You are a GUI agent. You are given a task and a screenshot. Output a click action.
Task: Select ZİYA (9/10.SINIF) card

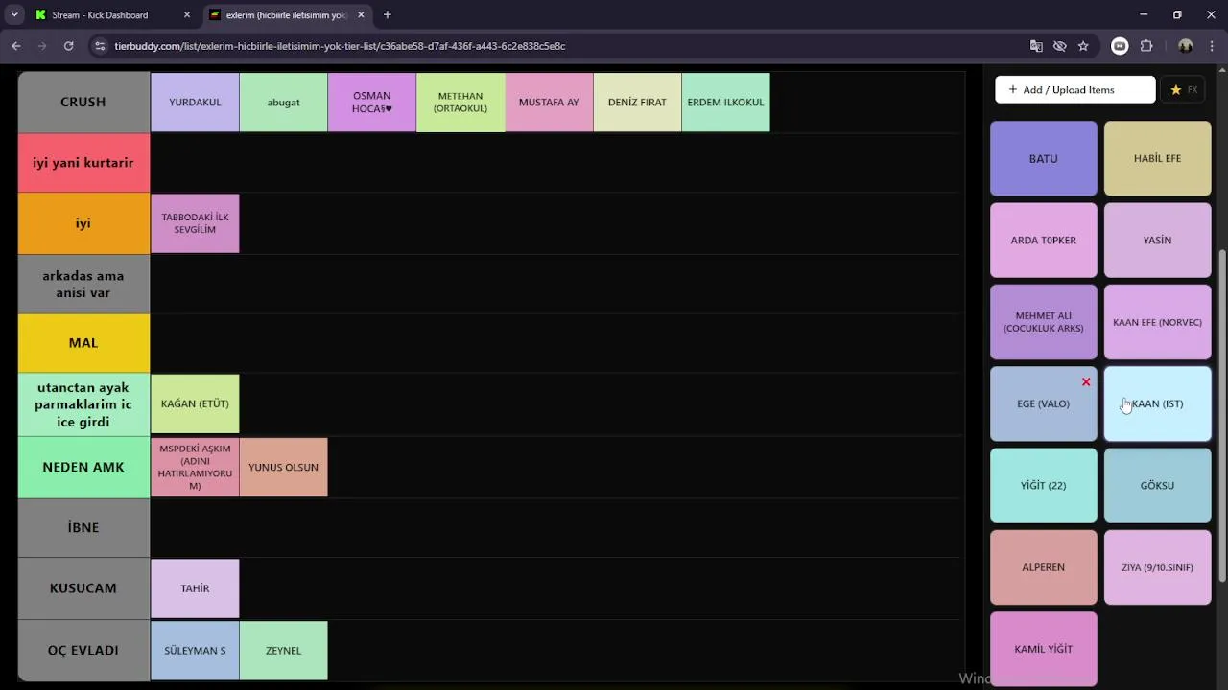point(1157,567)
